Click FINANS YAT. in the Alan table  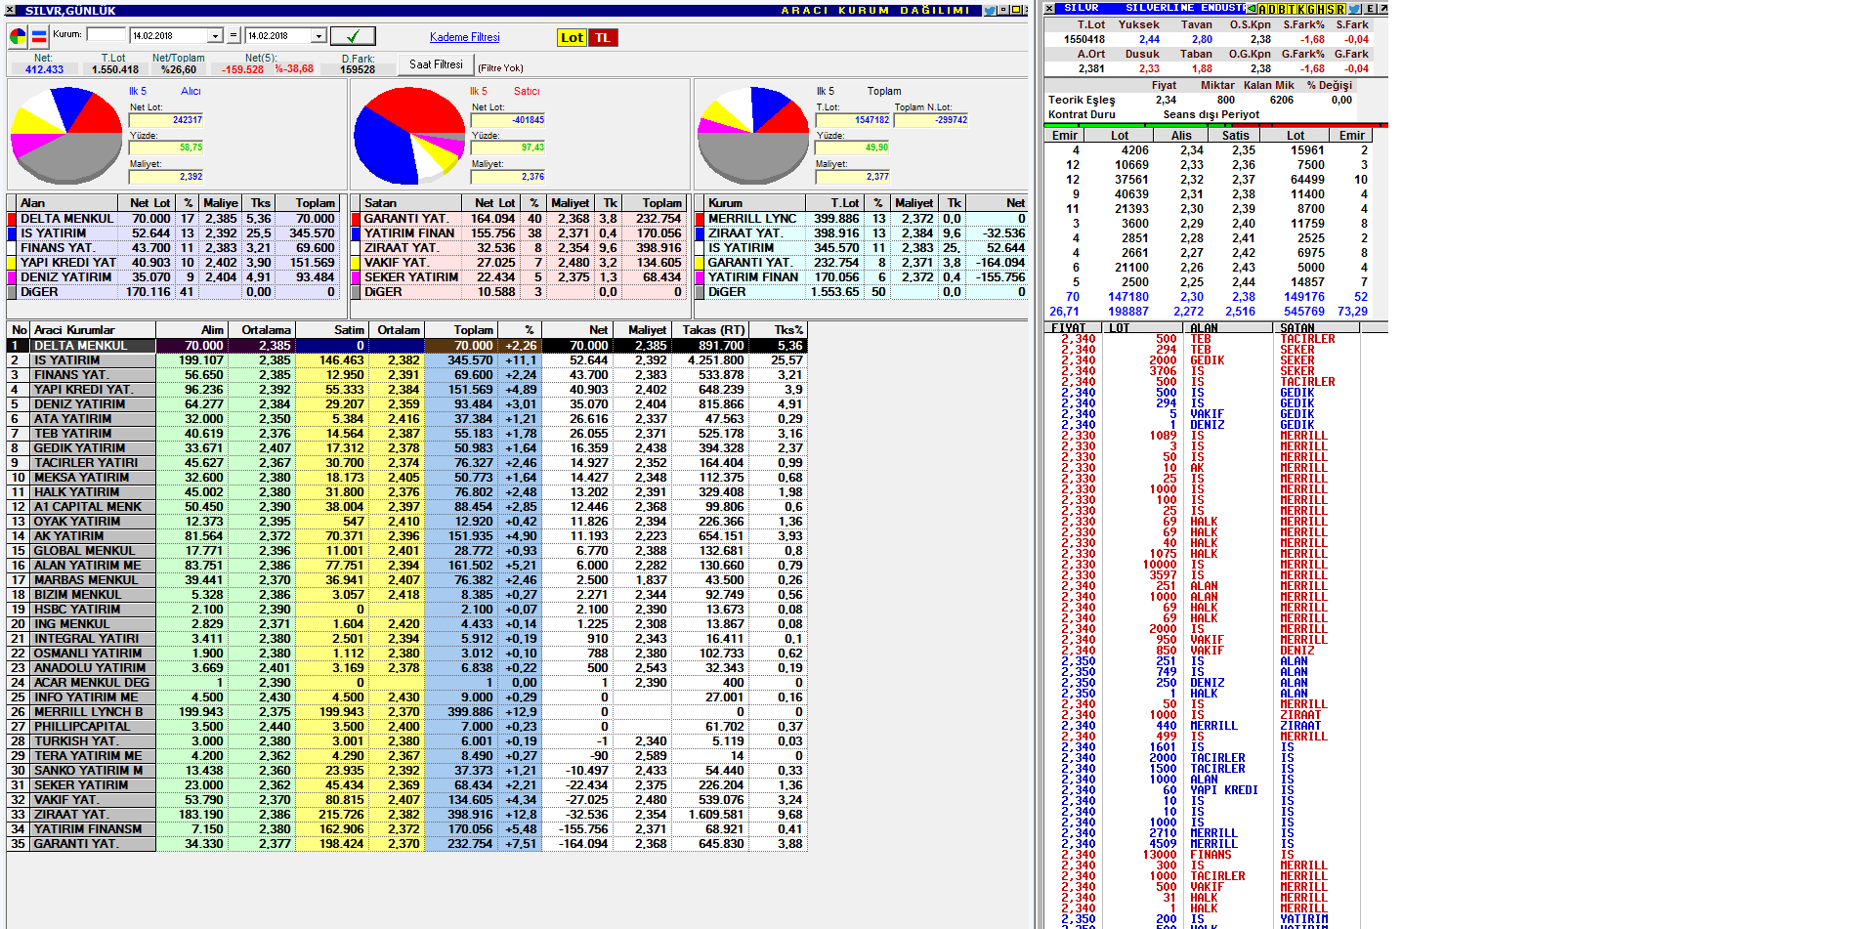(x=57, y=248)
